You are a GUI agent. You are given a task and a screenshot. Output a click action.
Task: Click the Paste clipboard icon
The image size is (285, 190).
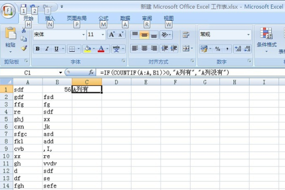click(x=10, y=33)
